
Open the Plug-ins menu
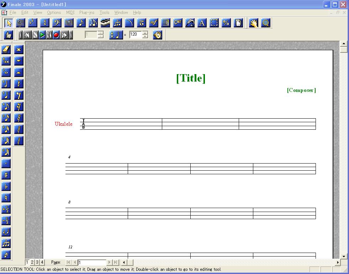[x=87, y=12]
